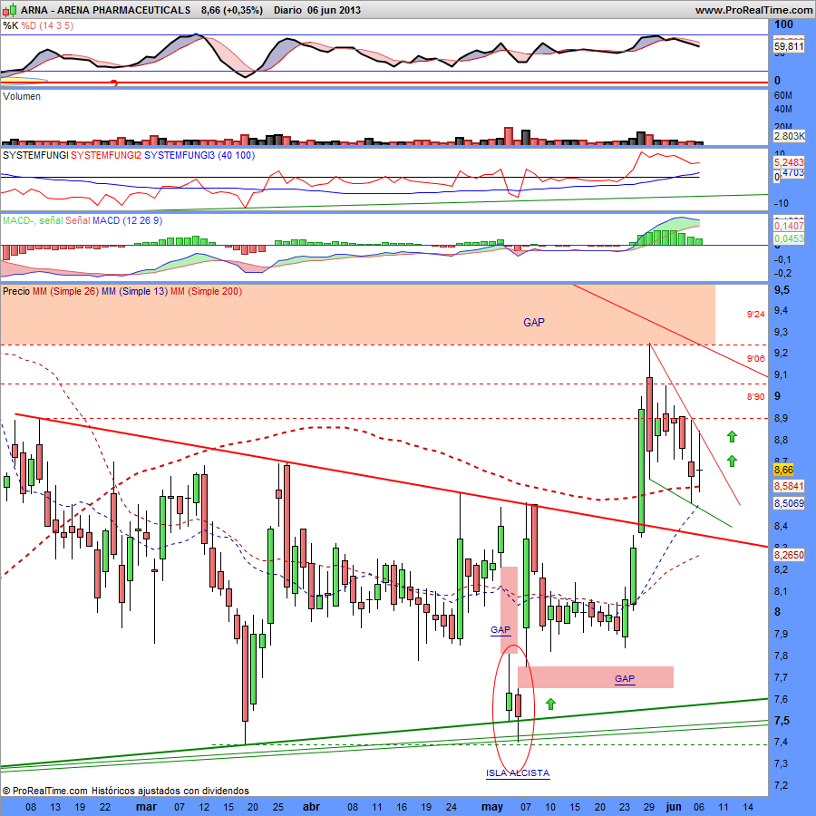Viewport: 816px width, 816px height.
Task: Click the ISLA ALCISTA annotation
Action: click(518, 772)
